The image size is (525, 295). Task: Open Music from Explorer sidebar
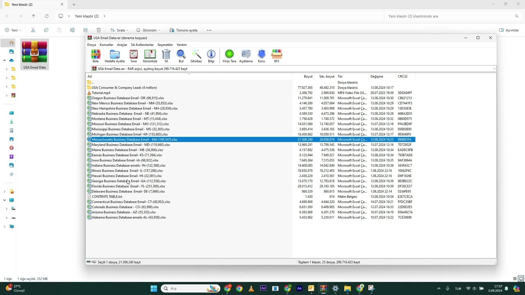pyautogui.click(x=11, y=147)
